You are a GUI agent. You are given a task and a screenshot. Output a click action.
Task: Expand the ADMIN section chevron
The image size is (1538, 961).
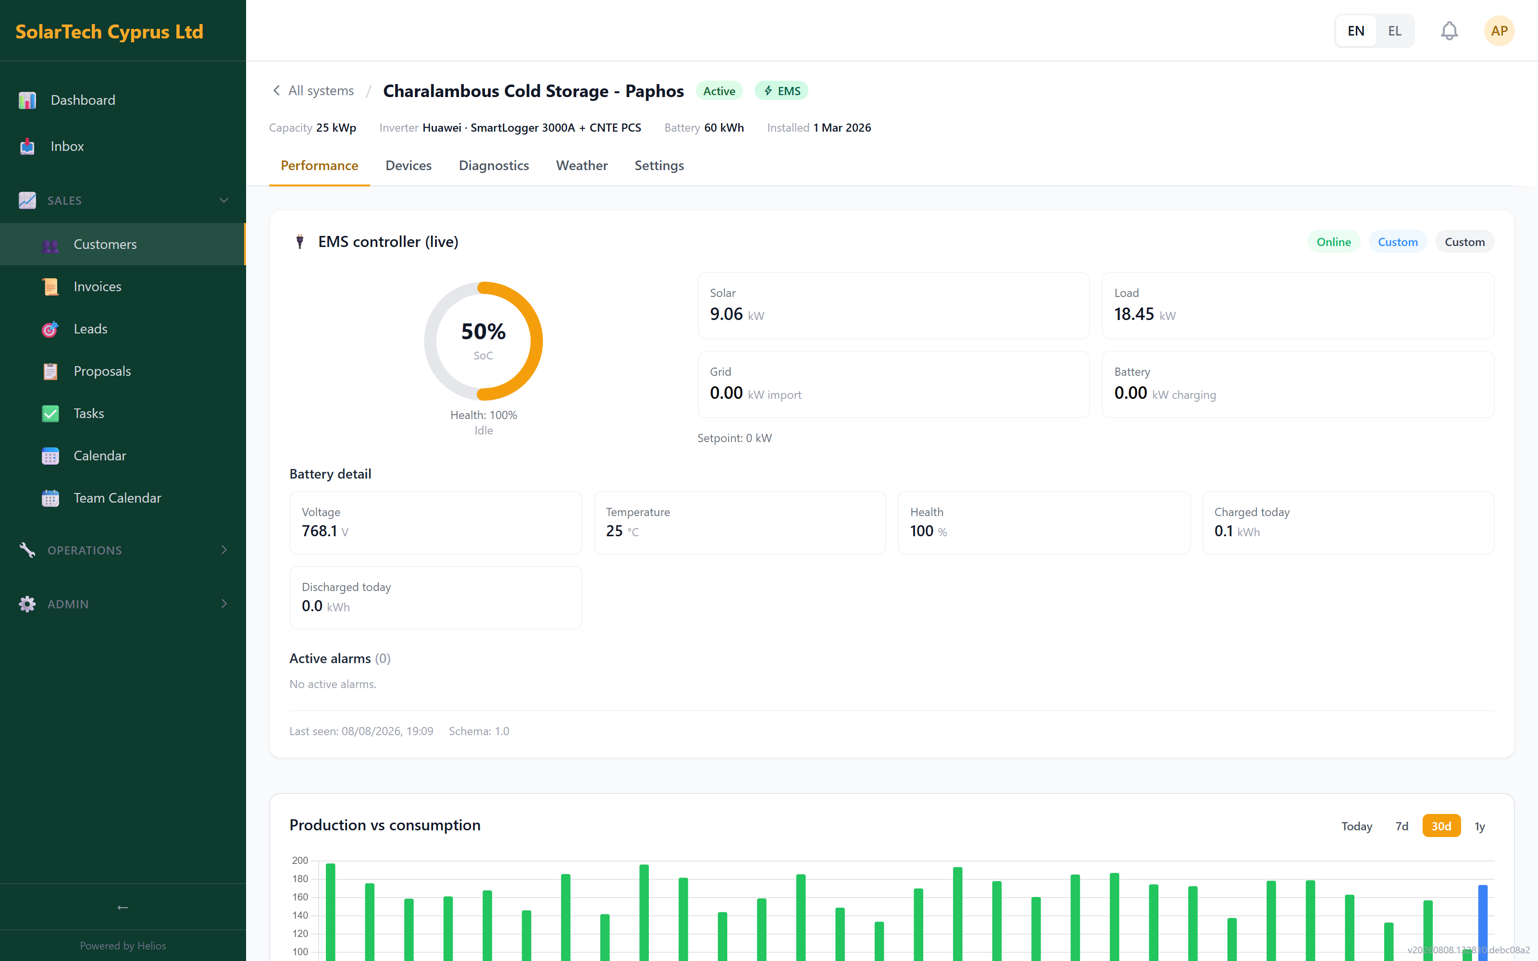[x=223, y=604]
